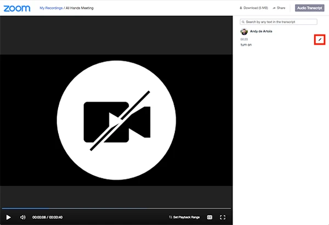Click the Andy de Artola speaker name
The height and width of the screenshot is (225, 329).
(262, 31)
